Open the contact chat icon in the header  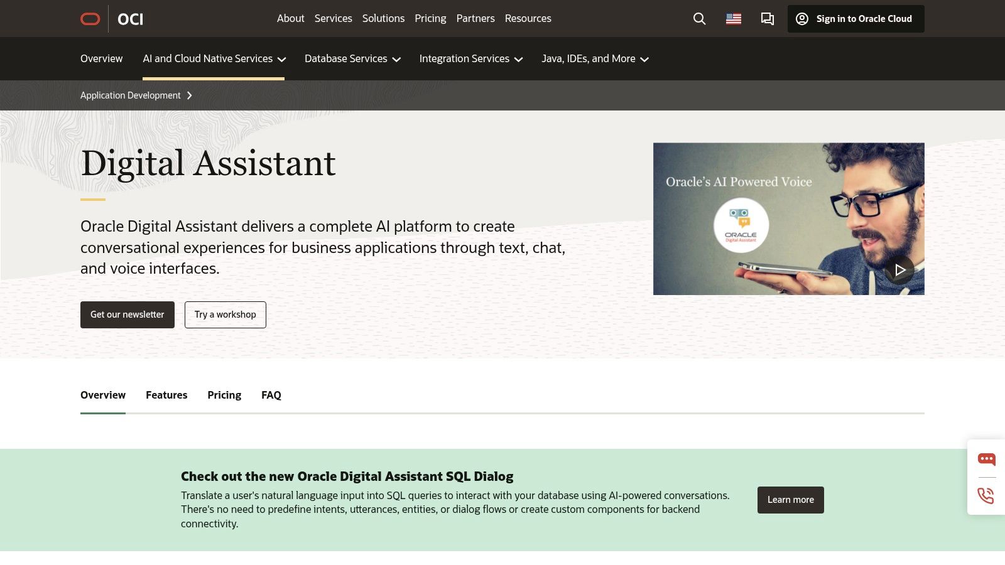(x=767, y=18)
